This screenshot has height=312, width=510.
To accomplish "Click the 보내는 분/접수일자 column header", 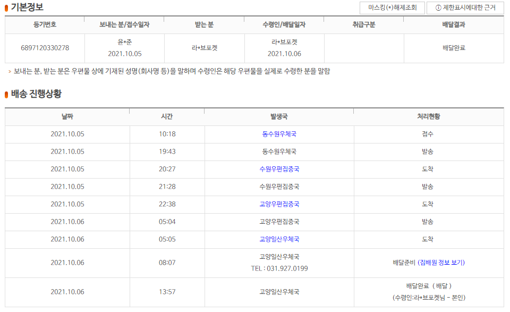I will click(124, 24).
